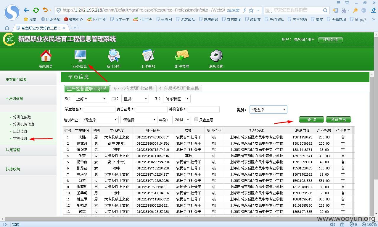Image resolution: width=378 pixels, height=227 pixels.
Task: Open 网址导航 bookmark
Action: pyautogui.click(x=50, y=19)
